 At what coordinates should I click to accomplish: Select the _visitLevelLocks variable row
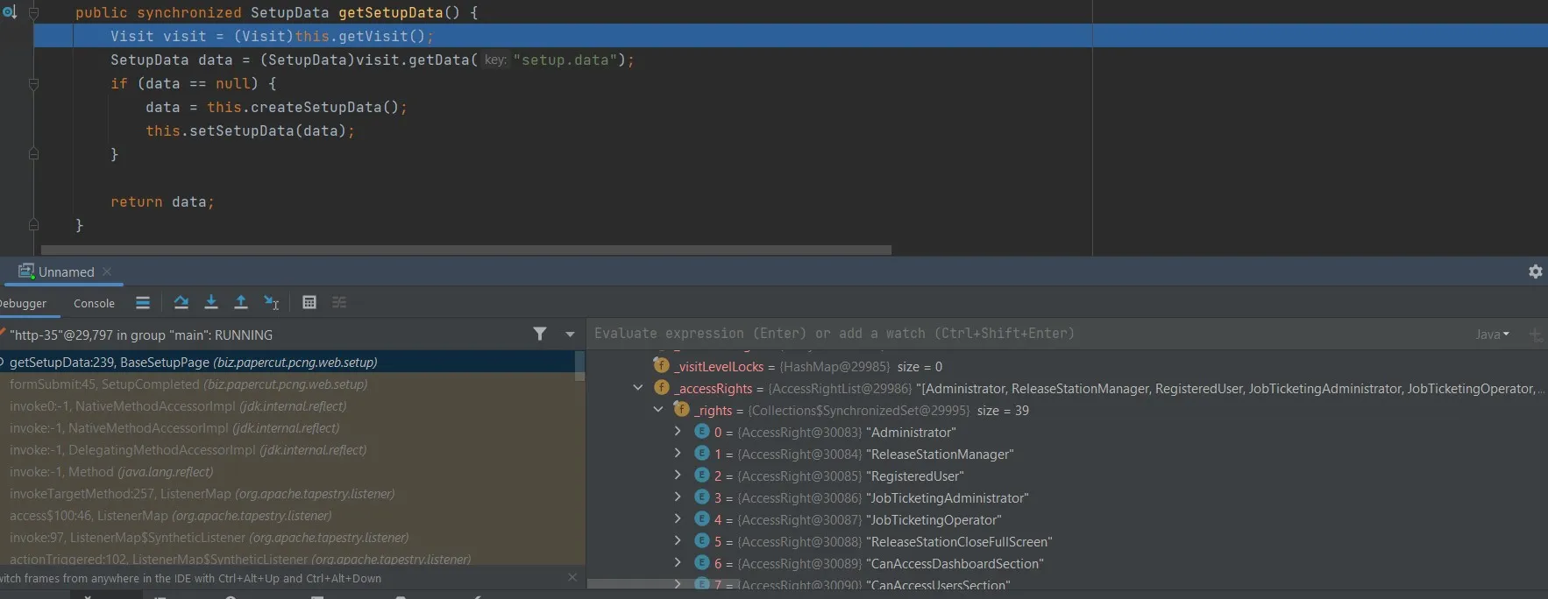tap(1067, 366)
